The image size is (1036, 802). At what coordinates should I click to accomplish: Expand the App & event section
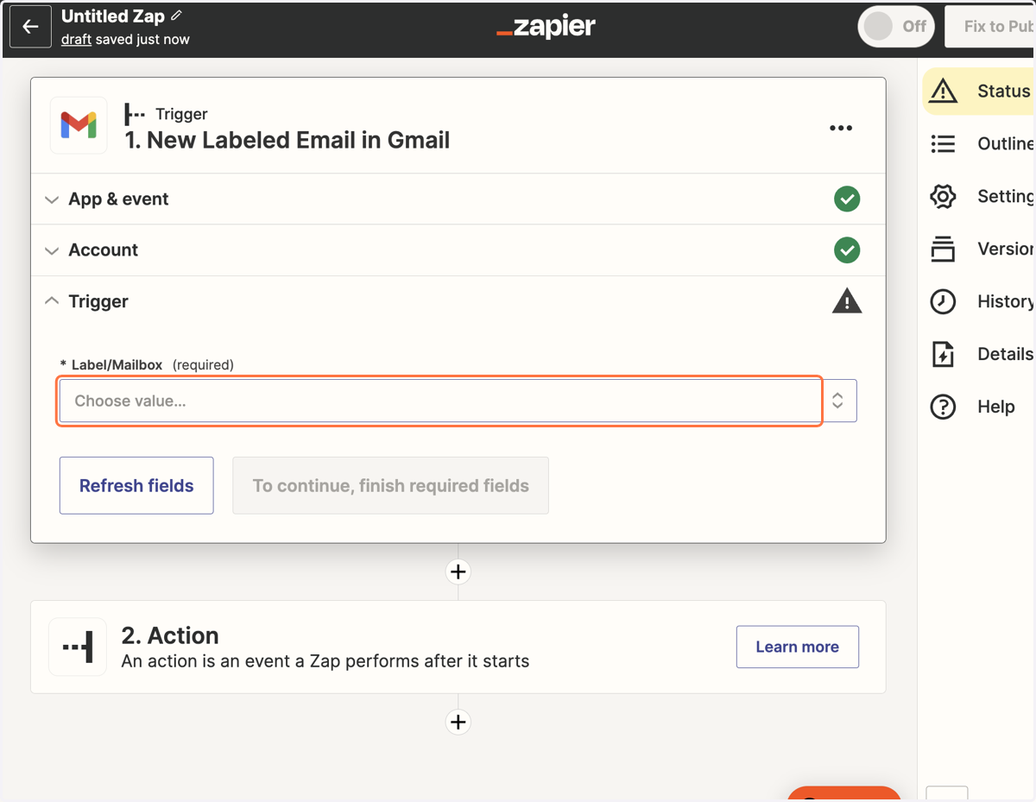[x=458, y=199]
